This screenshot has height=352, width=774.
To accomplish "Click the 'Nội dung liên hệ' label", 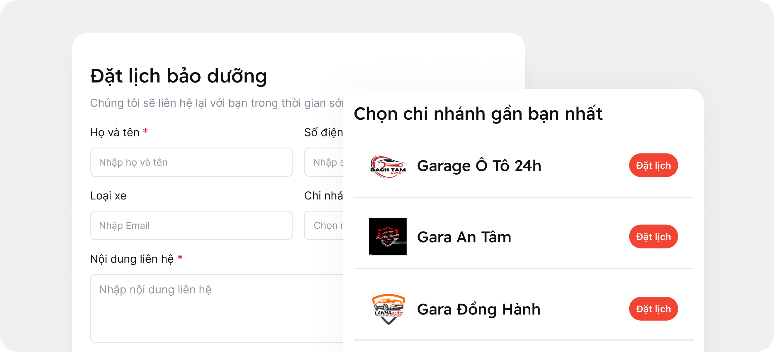I will pyautogui.click(x=132, y=259).
